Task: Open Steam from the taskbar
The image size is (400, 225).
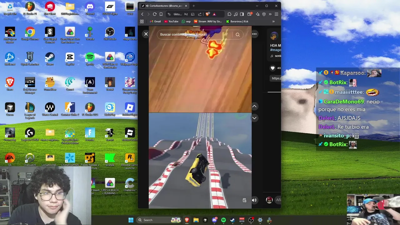Action: pos(232,220)
